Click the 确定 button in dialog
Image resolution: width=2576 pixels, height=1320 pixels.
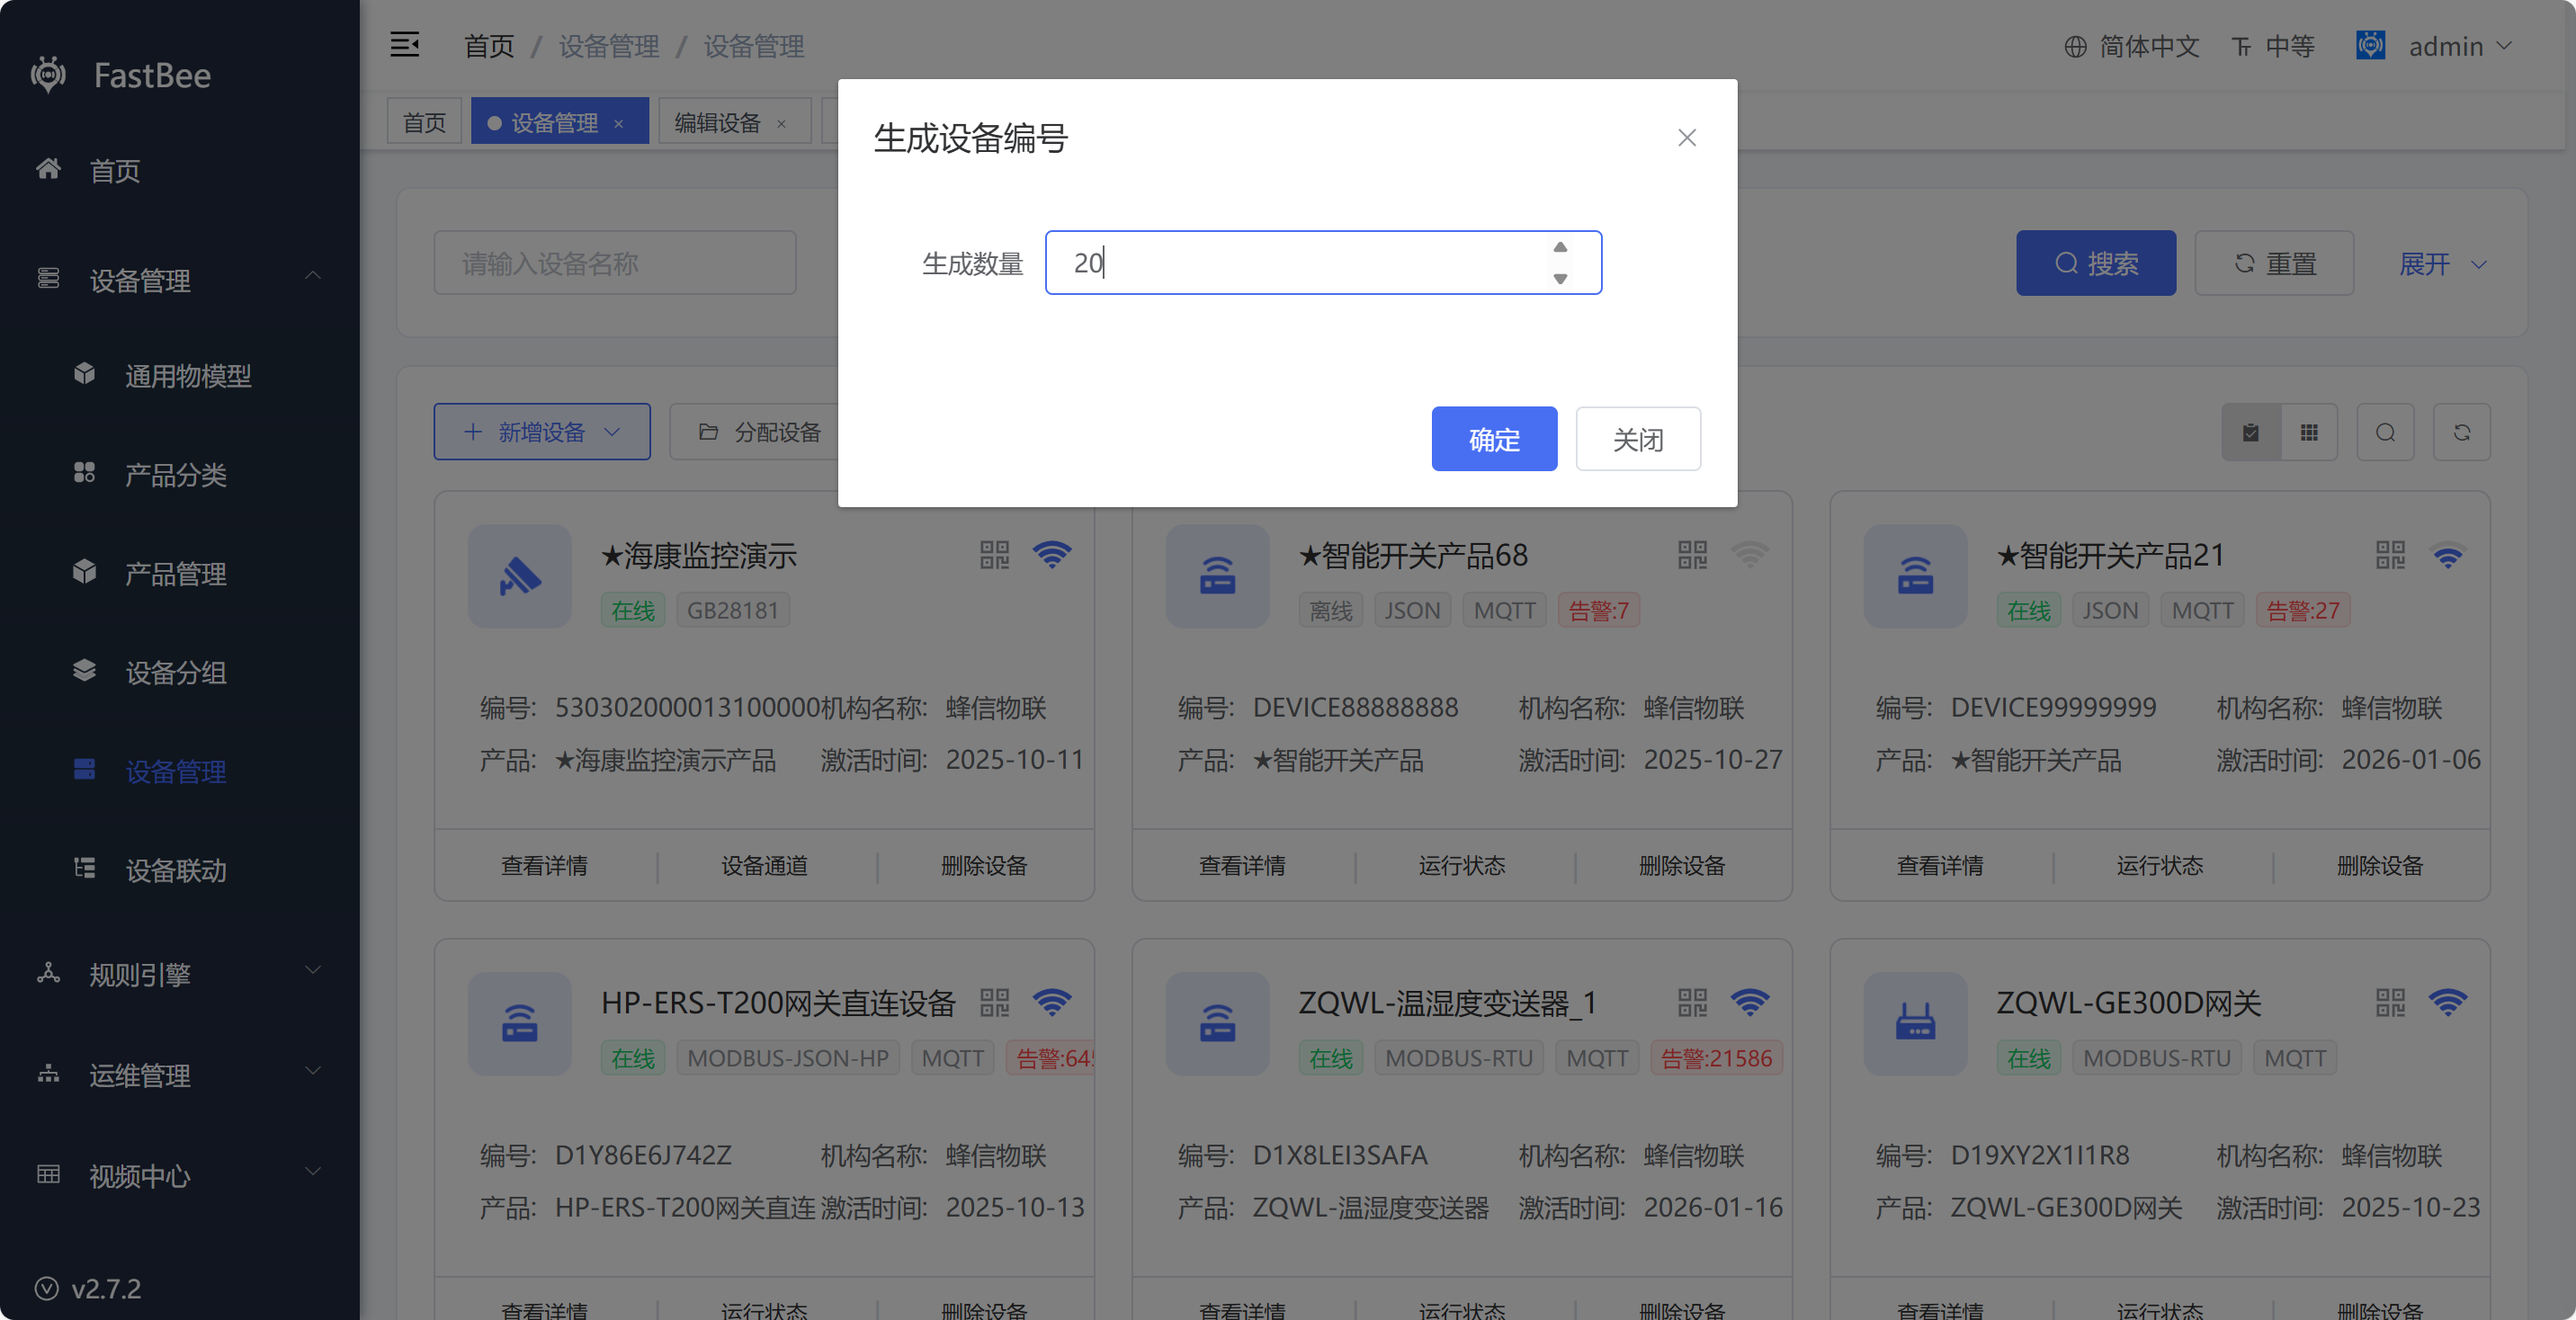pyautogui.click(x=1493, y=439)
